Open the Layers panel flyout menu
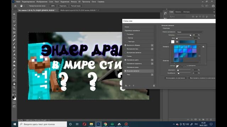The width and height of the screenshot is (227, 127). point(214,12)
